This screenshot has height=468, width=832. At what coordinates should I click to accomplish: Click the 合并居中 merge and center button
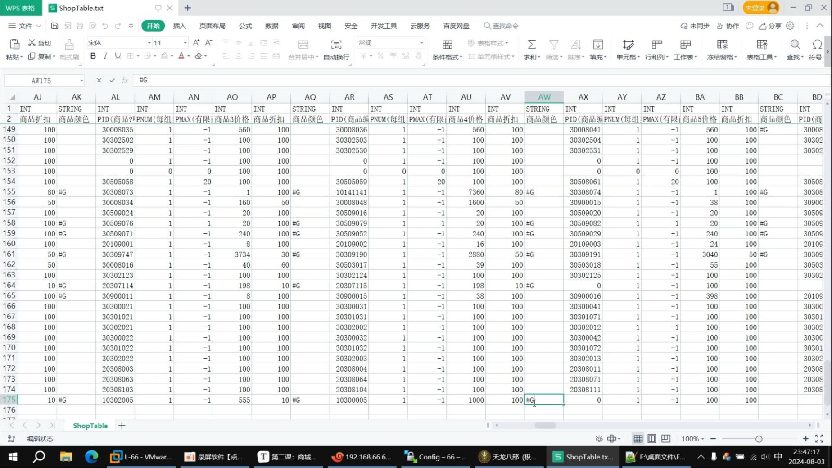[303, 49]
